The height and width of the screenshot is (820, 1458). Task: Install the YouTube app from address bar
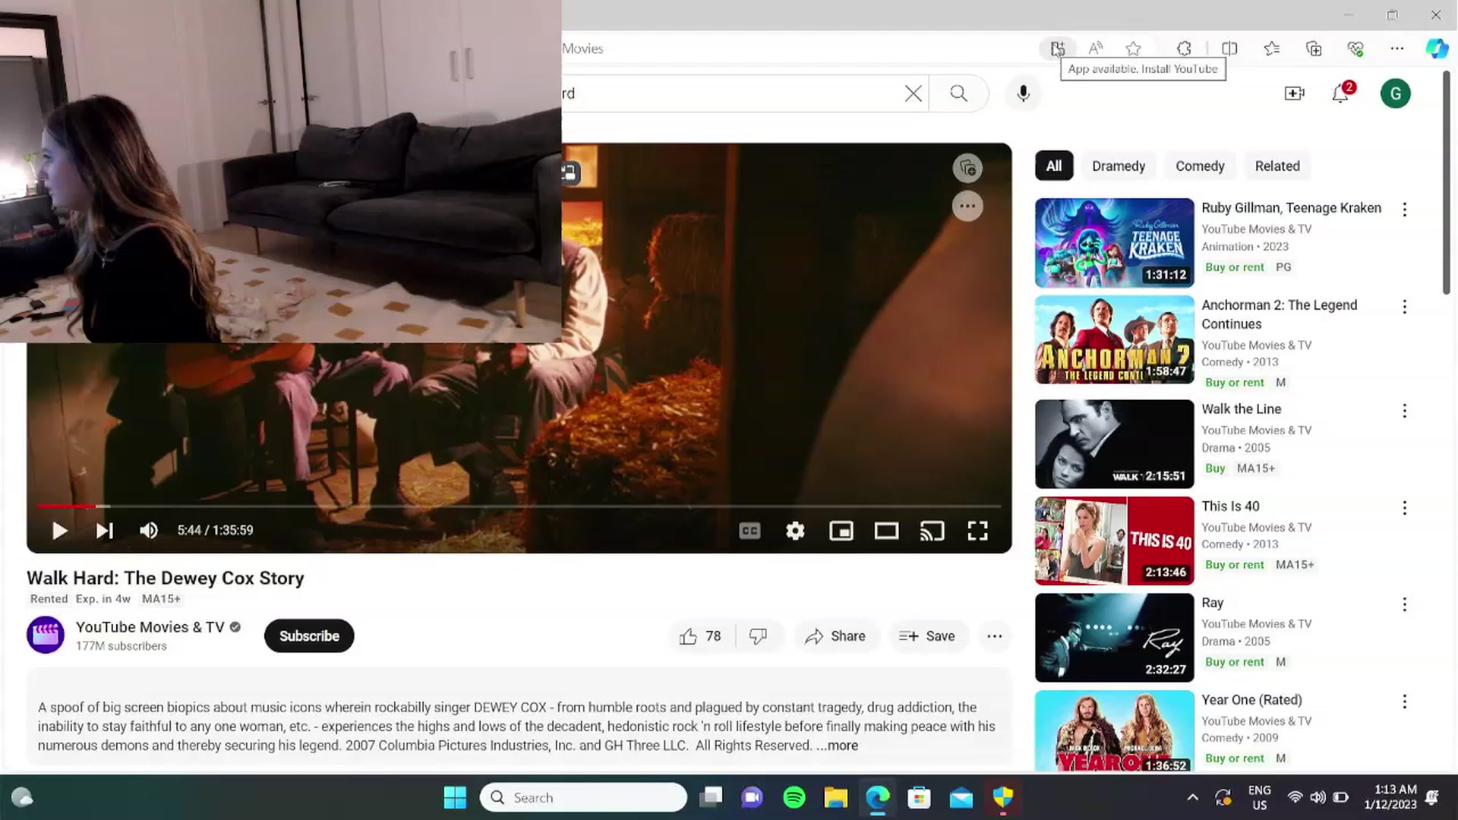click(x=1057, y=49)
